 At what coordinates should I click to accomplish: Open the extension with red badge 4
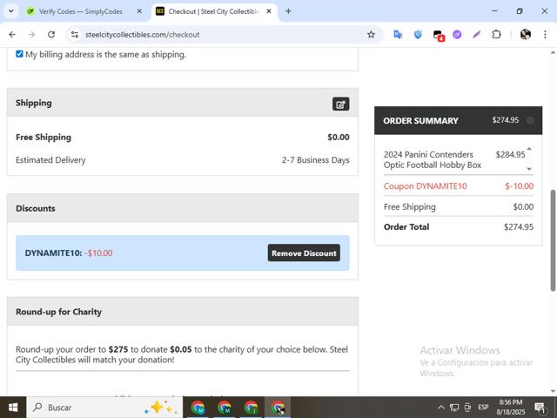coord(438,35)
